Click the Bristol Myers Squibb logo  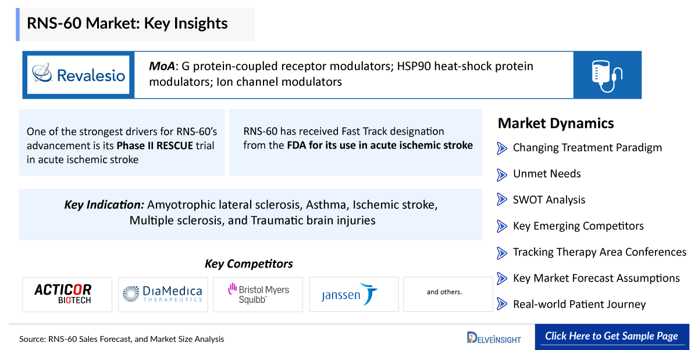pos(258,294)
